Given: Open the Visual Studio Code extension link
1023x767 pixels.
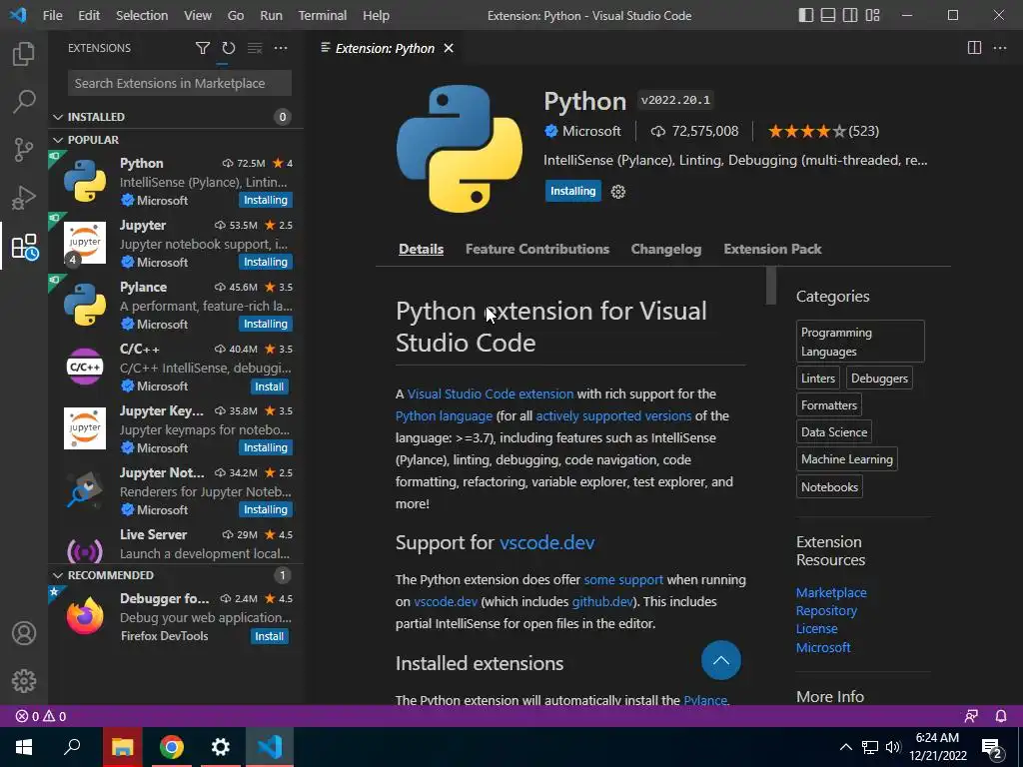Looking at the screenshot, I should click(x=490, y=393).
